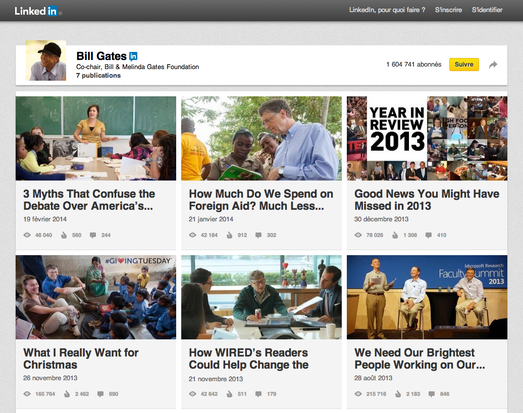The height and width of the screenshot is (413, 523).
Task: Open 'LinkedIn, pour quoi faire ?' menu link
Action: (x=387, y=10)
